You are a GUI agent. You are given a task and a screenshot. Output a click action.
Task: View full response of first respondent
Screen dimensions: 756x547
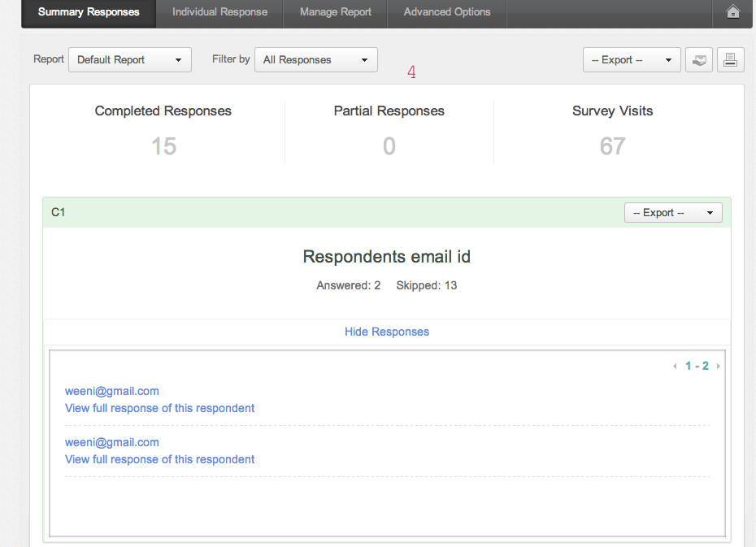pos(160,408)
